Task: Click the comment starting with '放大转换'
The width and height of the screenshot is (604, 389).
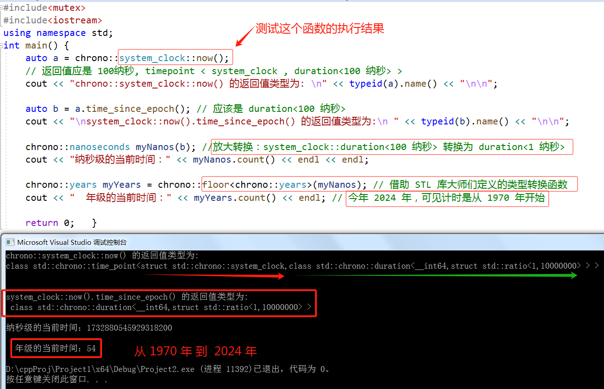Action: [x=388, y=147]
